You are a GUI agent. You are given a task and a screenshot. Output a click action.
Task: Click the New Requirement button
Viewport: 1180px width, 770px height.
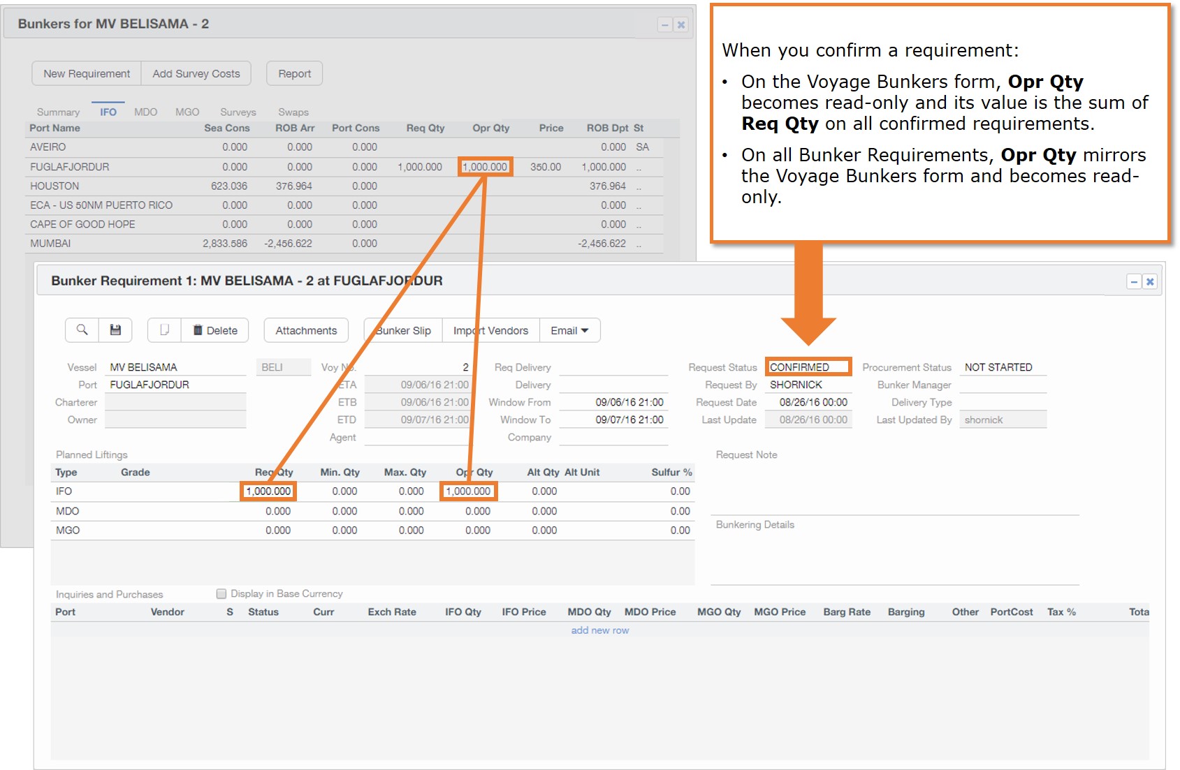click(87, 73)
